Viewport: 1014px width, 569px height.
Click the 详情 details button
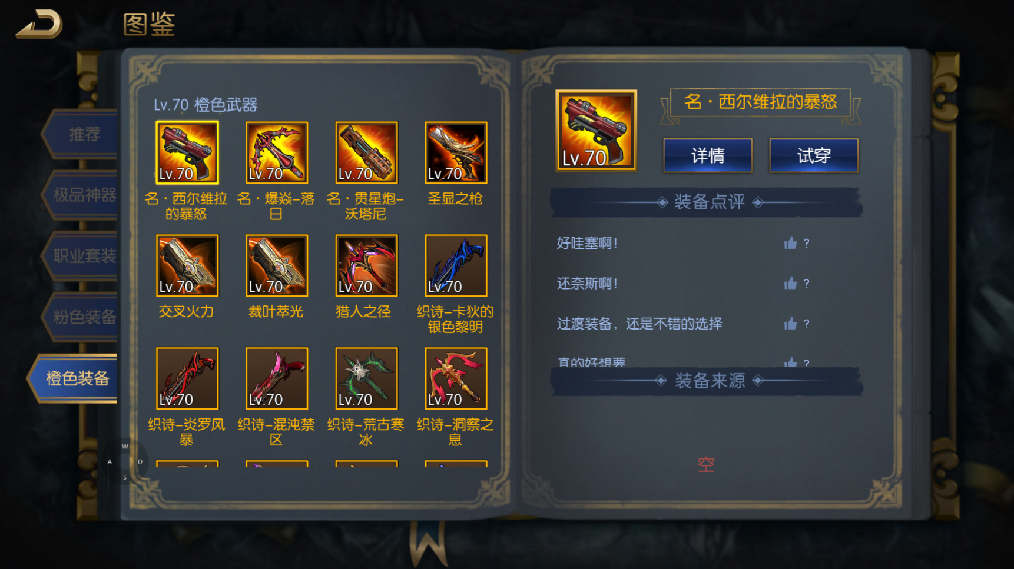click(708, 156)
